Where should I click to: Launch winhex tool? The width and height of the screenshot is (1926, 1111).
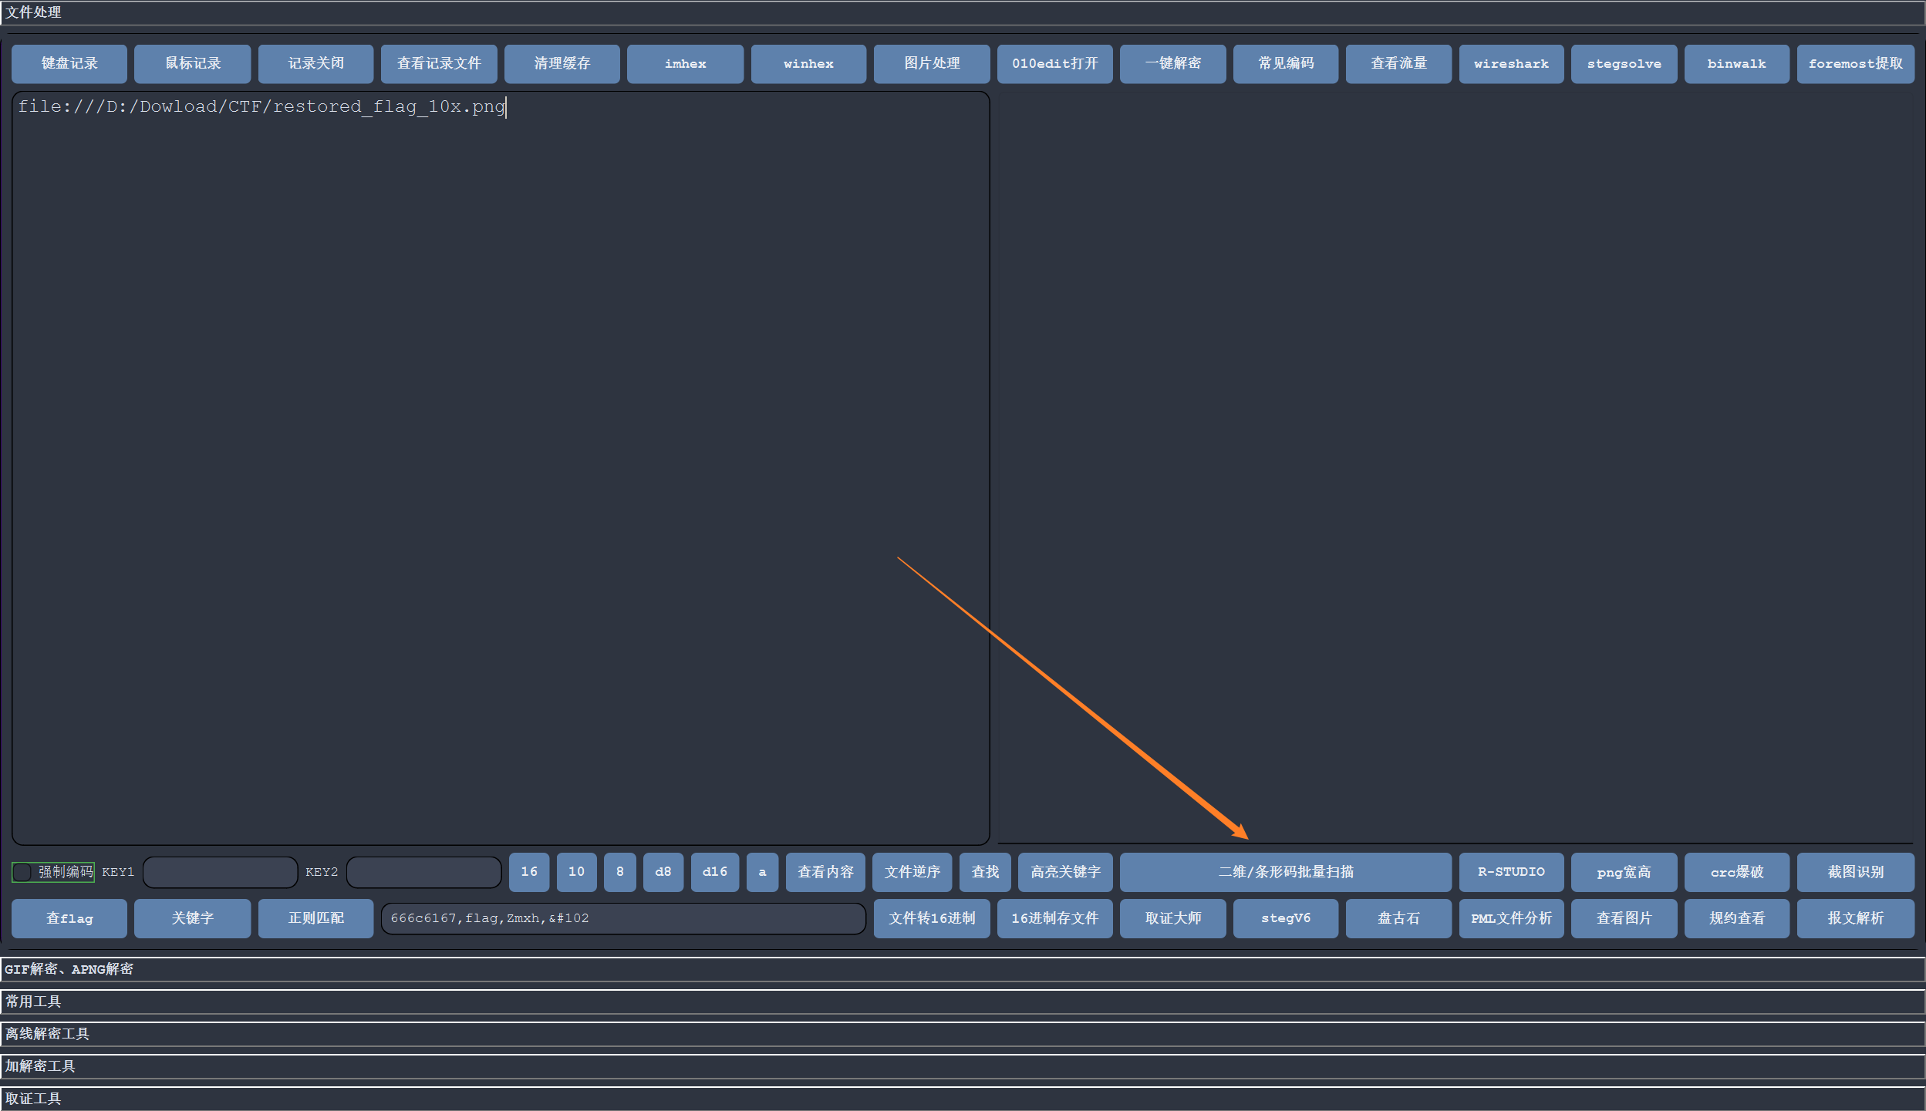[x=809, y=64]
